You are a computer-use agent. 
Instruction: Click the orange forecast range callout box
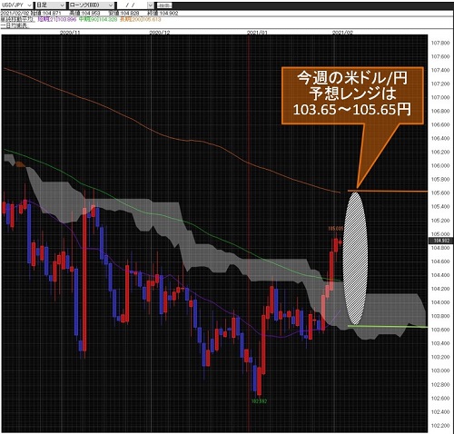tap(352, 95)
